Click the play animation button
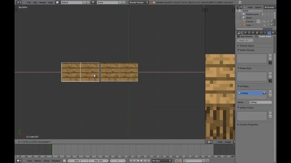Viewport: 291px width, 163px height. click(141, 161)
